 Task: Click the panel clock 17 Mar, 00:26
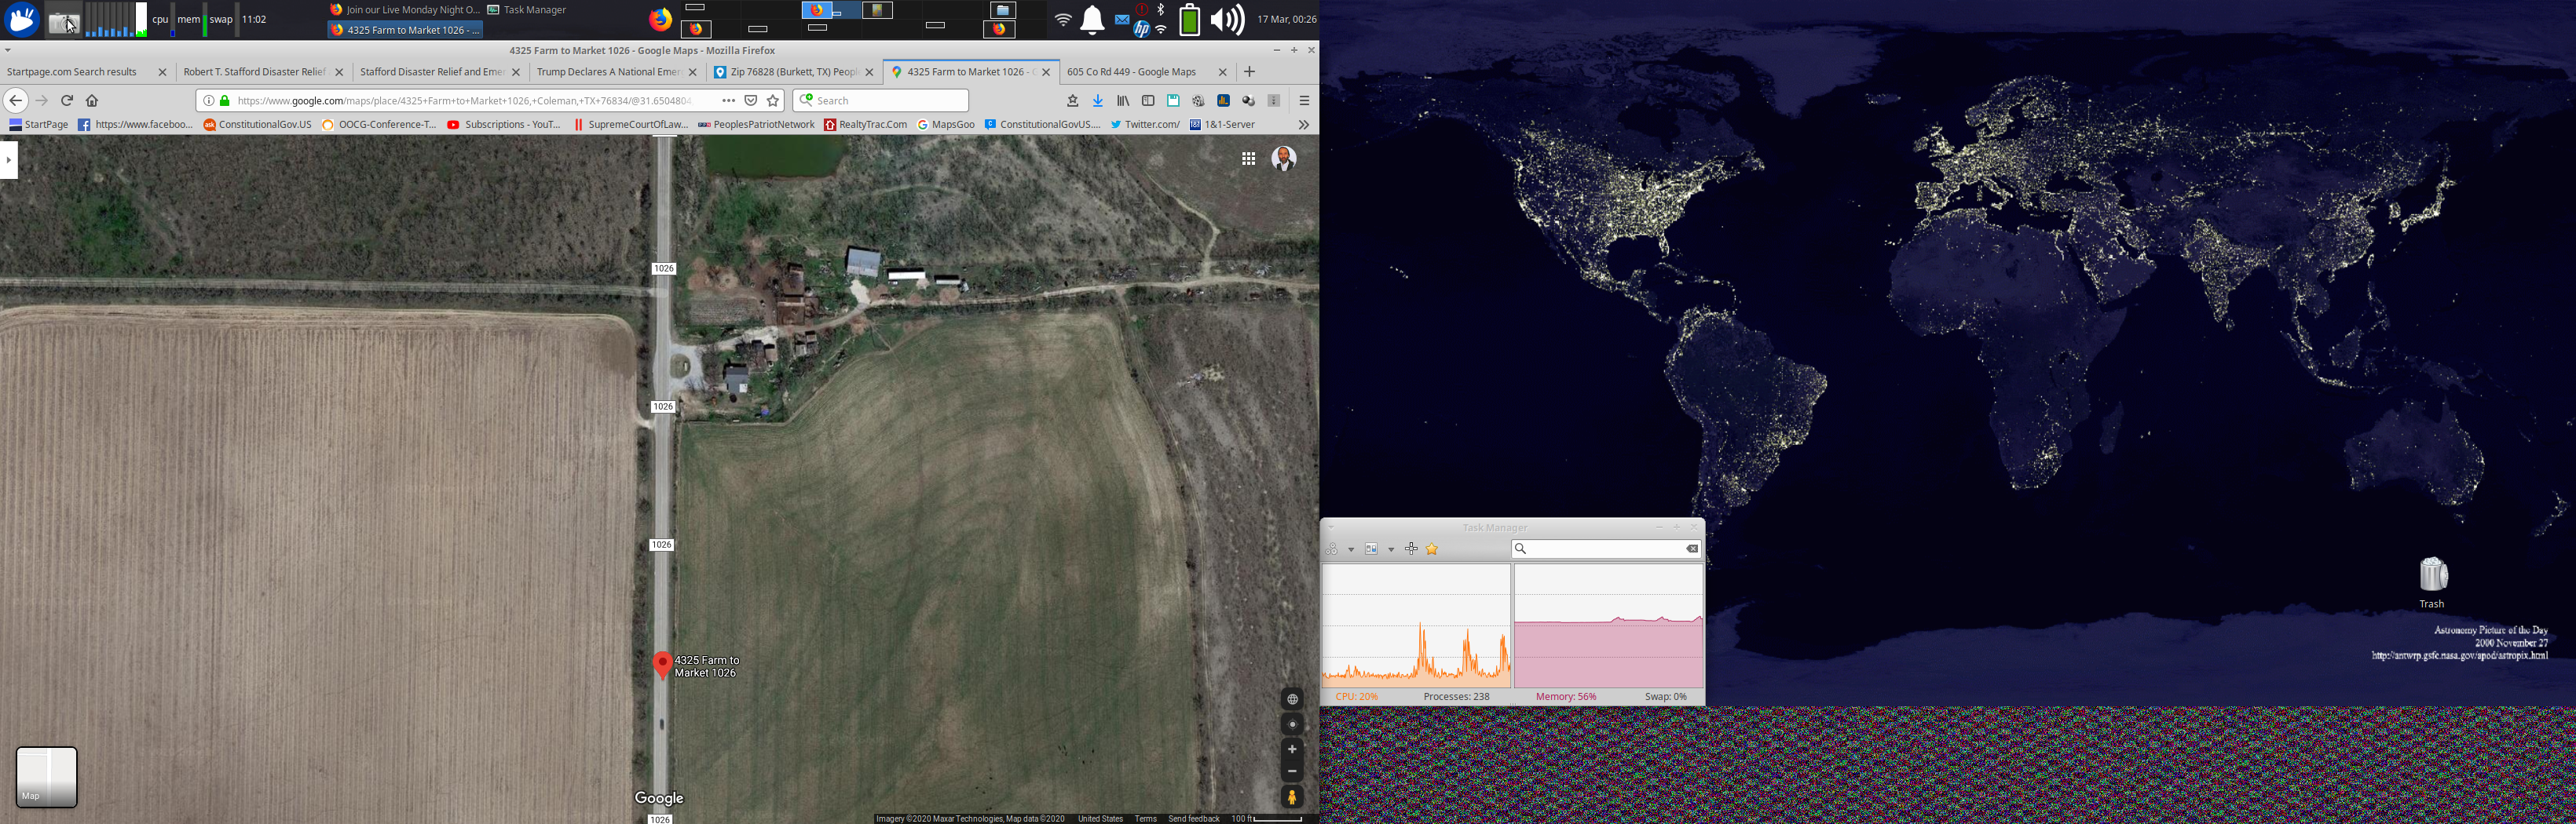coord(1287,19)
